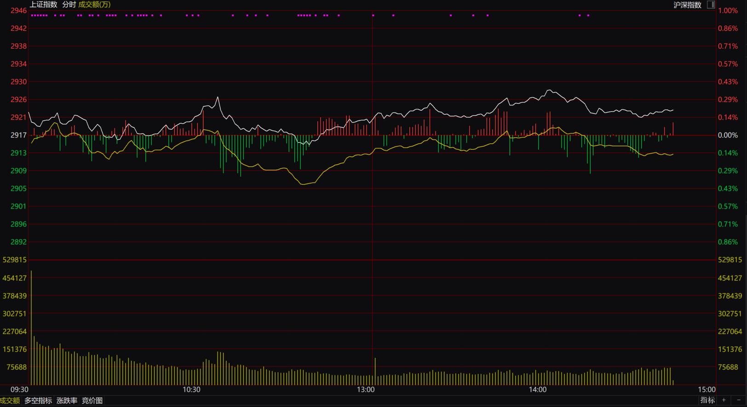747x407 pixels.
Task: Click the right 454127 volume label
Action: tap(730, 278)
